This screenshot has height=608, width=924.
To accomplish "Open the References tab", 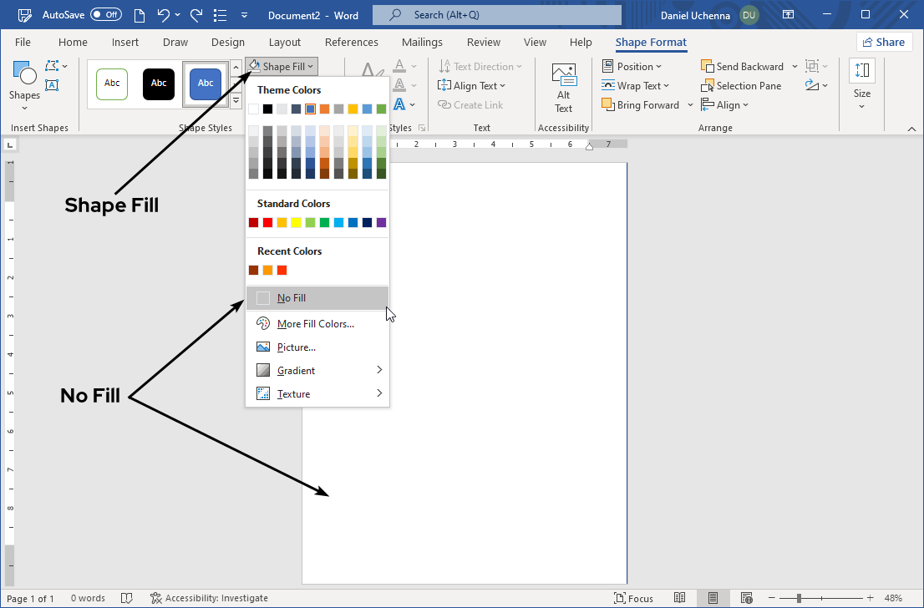I will point(351,43).
